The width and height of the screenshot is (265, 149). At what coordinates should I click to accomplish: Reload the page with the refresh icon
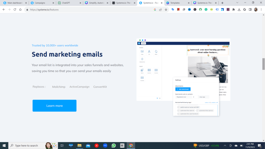coord(15,10)
